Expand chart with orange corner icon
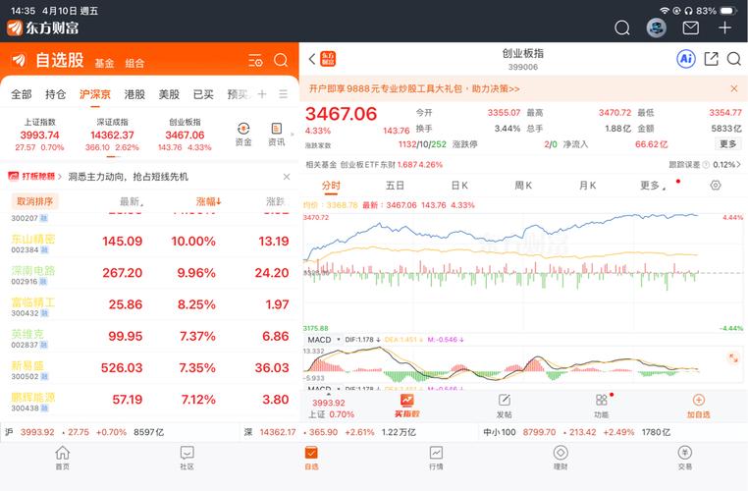The width and height of the screenshot is (748, 491). point(733,357)
